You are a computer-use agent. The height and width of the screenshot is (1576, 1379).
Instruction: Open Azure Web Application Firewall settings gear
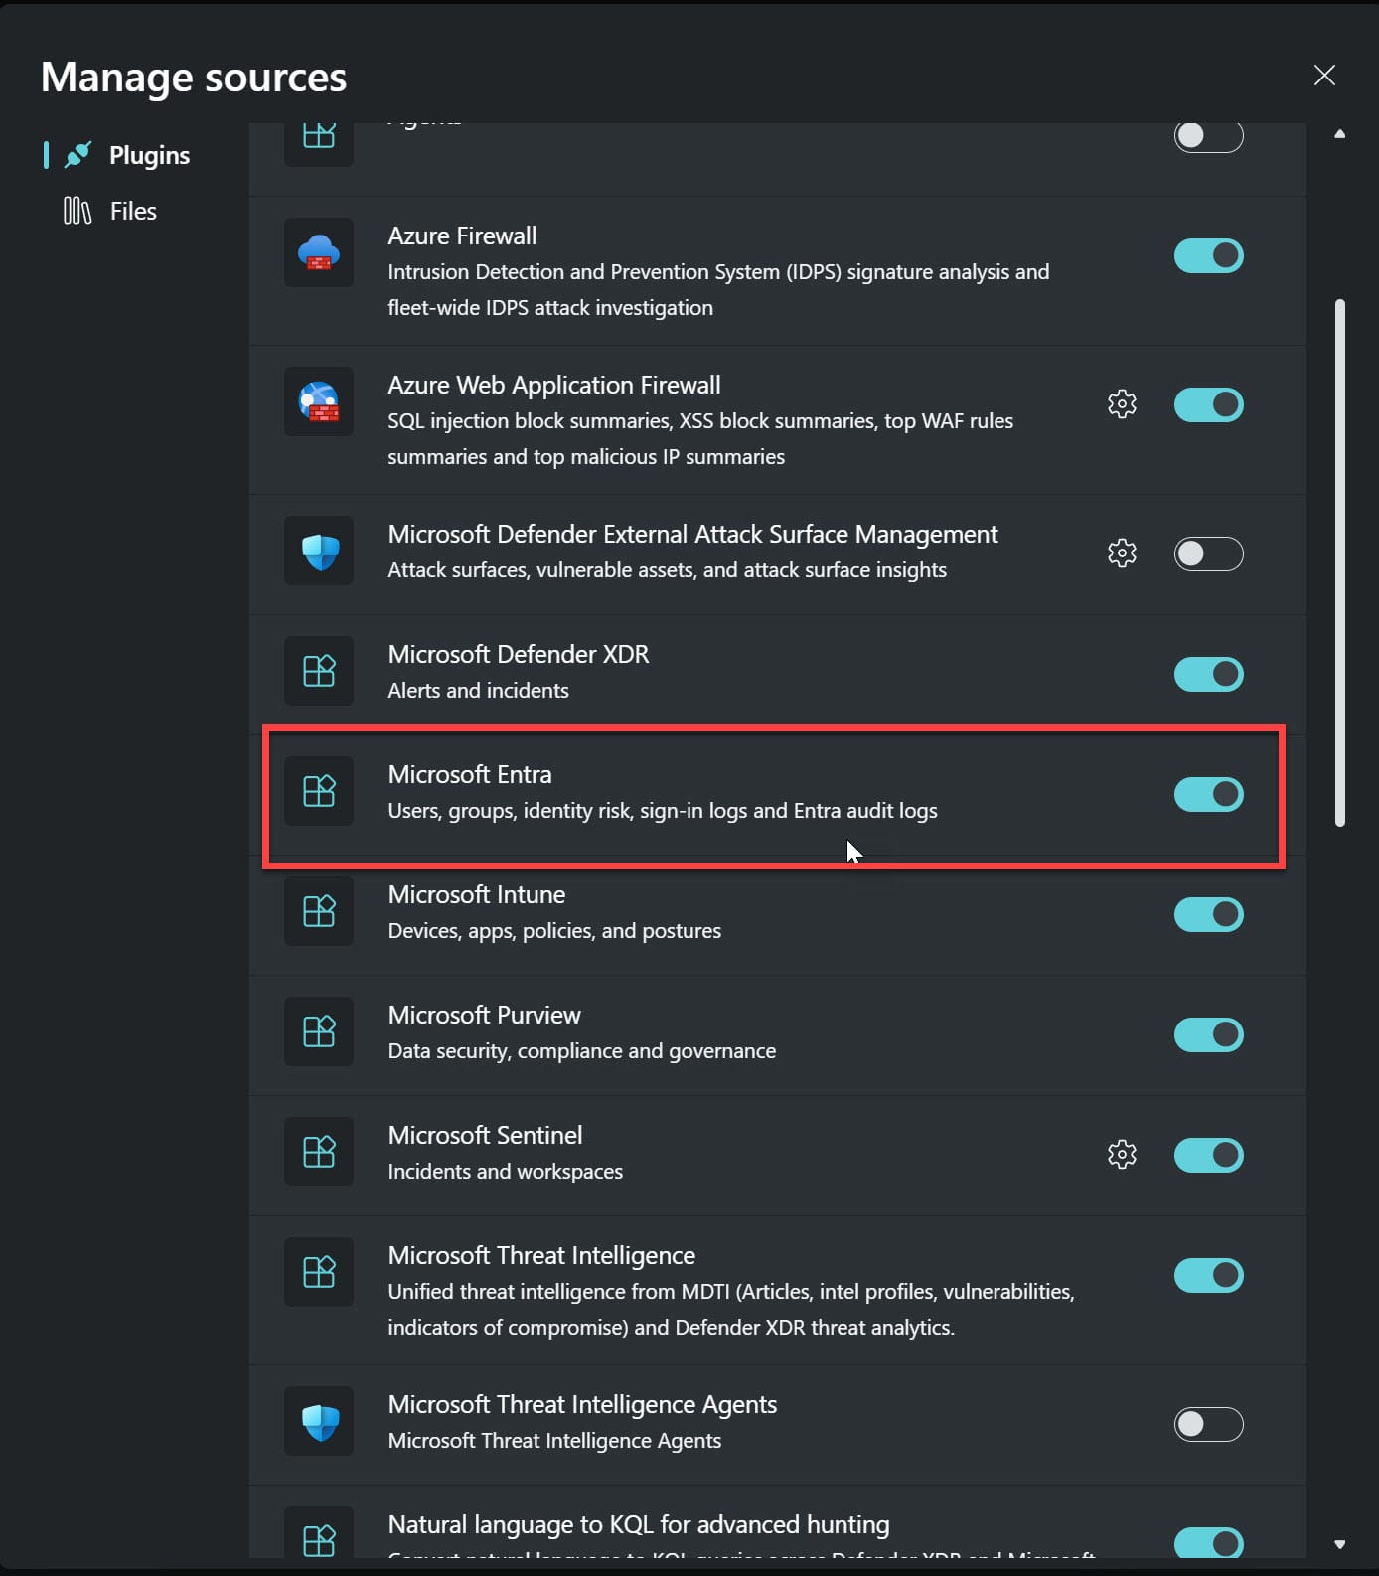(x=1122, y=404)
